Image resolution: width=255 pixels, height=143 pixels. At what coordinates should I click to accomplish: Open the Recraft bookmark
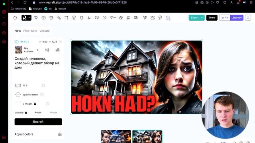coord(60,9)
